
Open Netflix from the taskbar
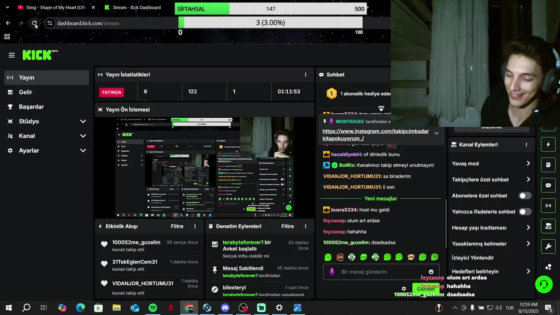pos(171,308)
